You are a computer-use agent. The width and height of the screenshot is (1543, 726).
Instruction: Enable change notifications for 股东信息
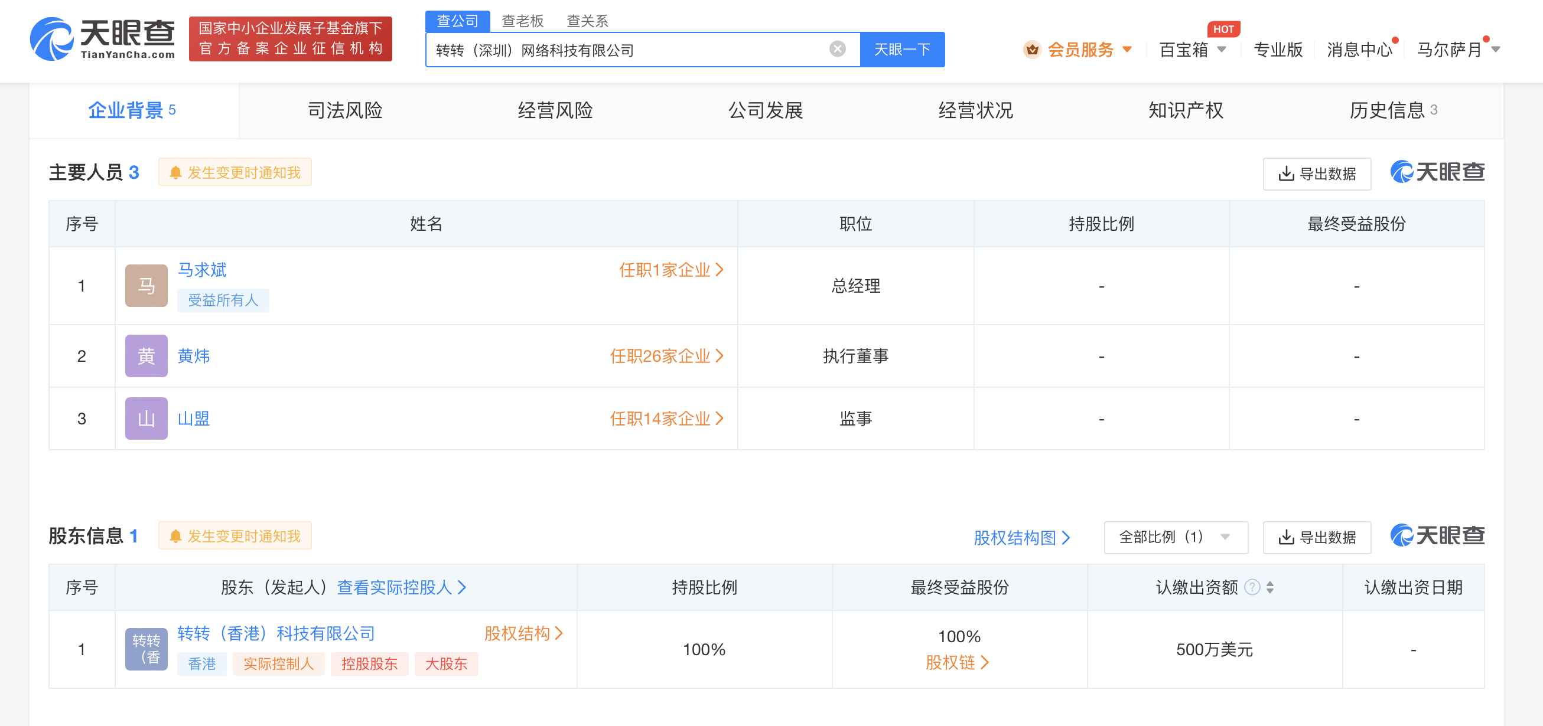[x=235, y=536]
